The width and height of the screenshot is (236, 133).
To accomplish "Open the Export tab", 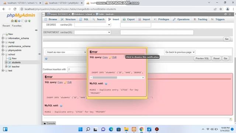I will pyautogui.click(x=129, y=19).
